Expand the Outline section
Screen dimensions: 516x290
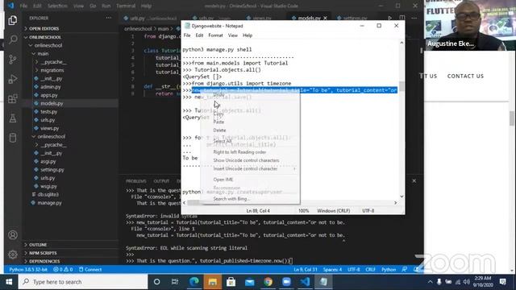coord(38,245)
